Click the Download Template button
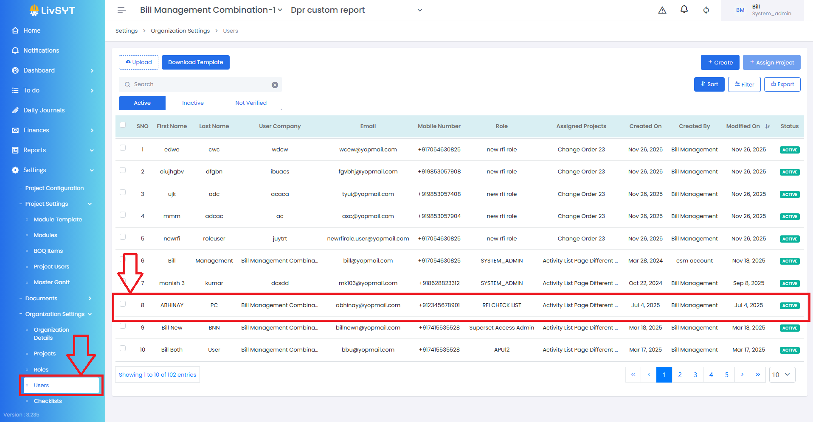The height and width of the screenshot is (422, 813). pyautogui.click(x=195, y=62)
